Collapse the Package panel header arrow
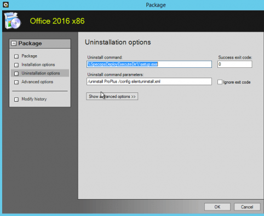This screenshot has height=216, width=264. pyautogui.click(x=14, y=44)
